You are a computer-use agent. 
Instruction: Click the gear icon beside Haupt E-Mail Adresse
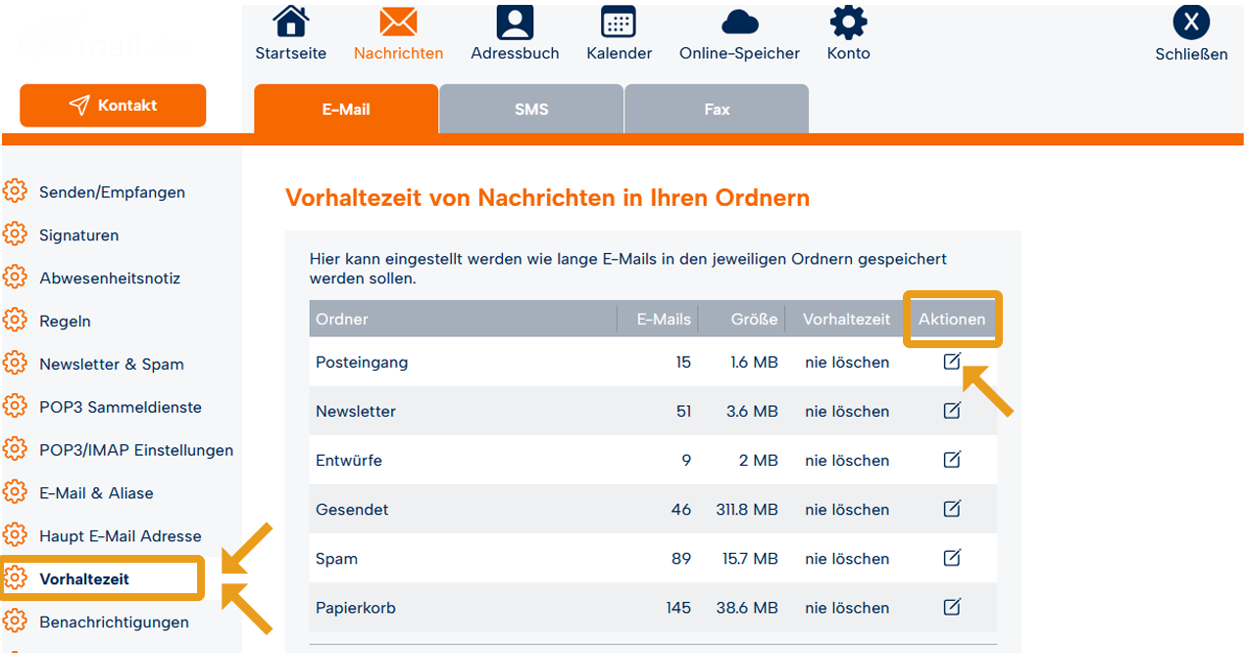[x=15, y=535]
